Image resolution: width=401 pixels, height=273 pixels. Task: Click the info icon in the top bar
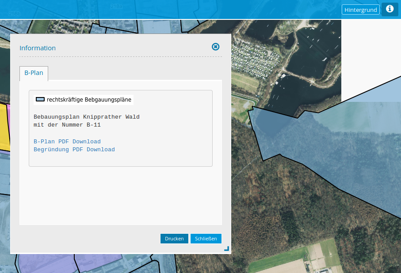point(390,9)
